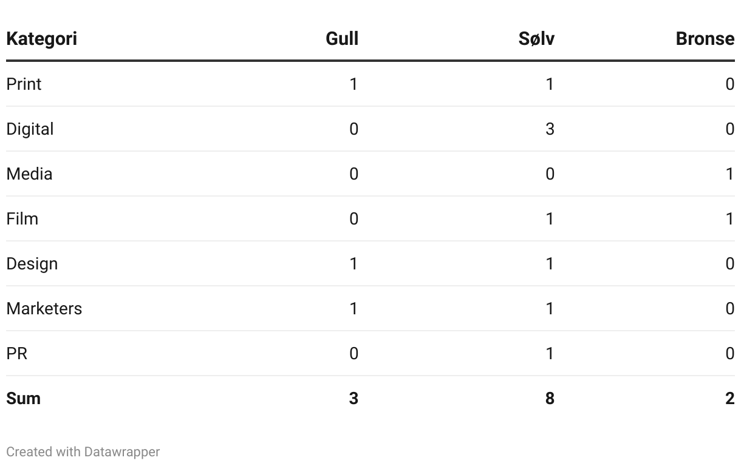Image resolution: width=741 pixels, height=466 pixels.
Task: Click the Marketers category cell
Action: pos(44,309)
